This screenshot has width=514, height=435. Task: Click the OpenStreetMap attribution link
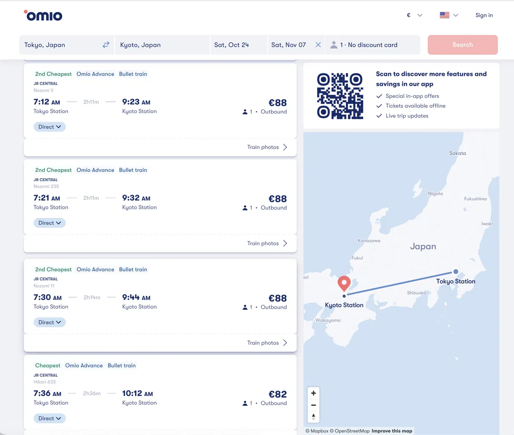350,431
